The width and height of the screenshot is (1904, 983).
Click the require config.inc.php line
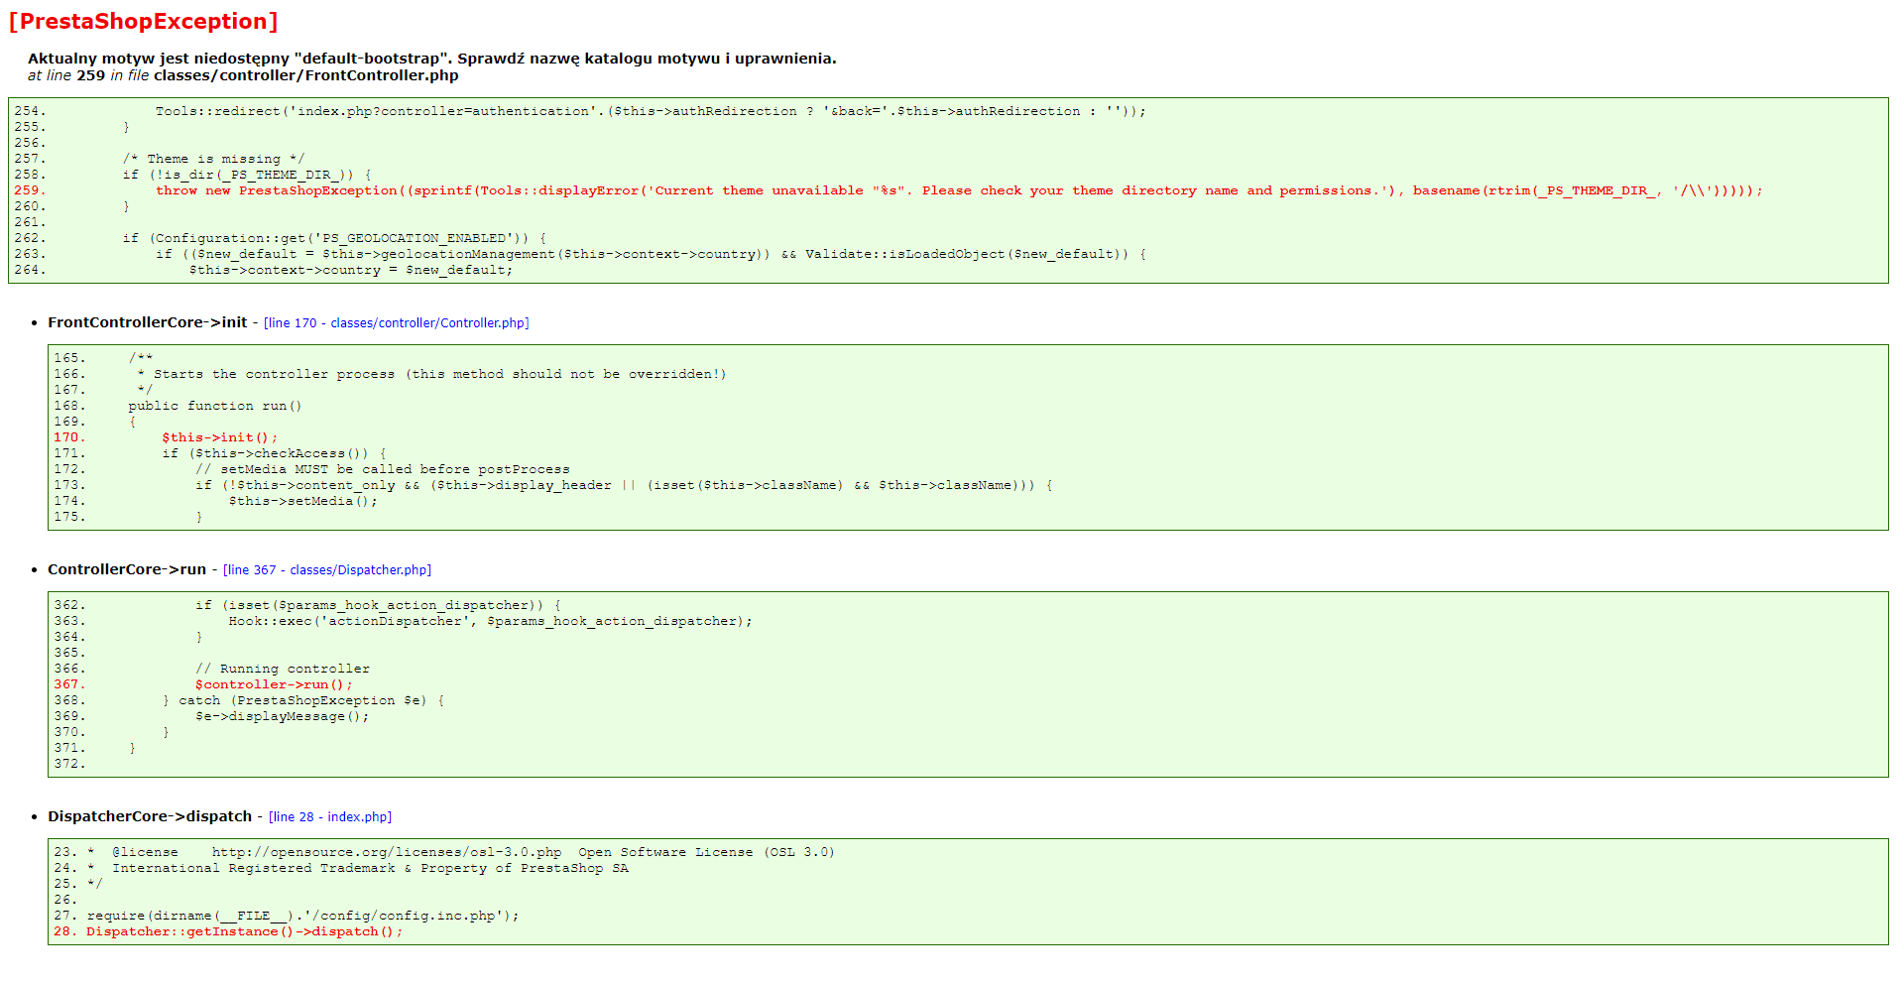pyautogui.click(x=303, y=916)
